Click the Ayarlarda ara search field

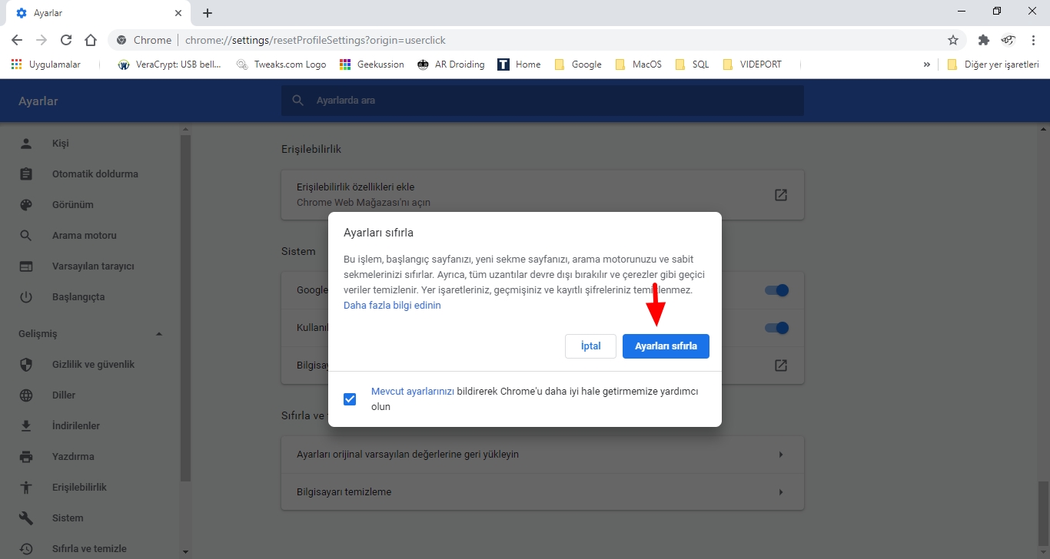(x=538, y=100)
